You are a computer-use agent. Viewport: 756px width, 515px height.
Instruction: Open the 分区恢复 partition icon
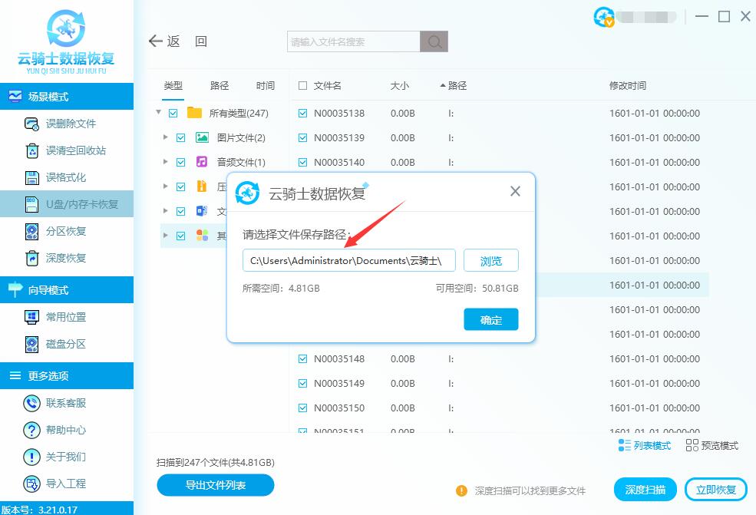[31, 232]
